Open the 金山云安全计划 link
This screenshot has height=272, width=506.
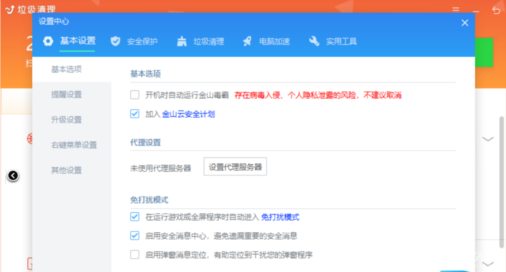tap(188, 114)
